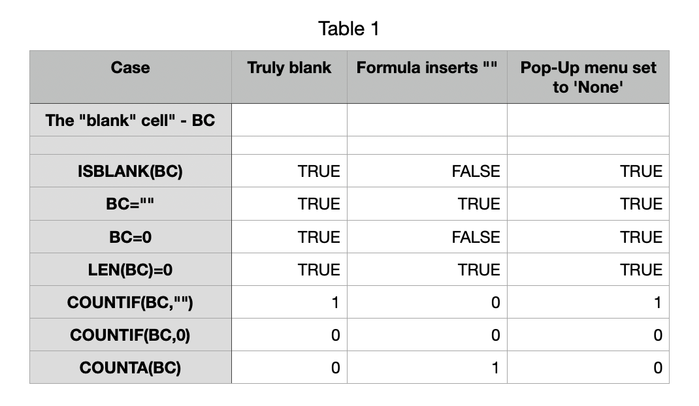Select the COUNTIF(BC,"") row header
The image size is (699, 406).
coord(130,302)
